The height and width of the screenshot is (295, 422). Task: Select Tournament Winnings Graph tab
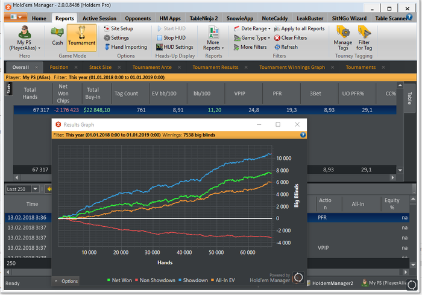coord(292,68)
